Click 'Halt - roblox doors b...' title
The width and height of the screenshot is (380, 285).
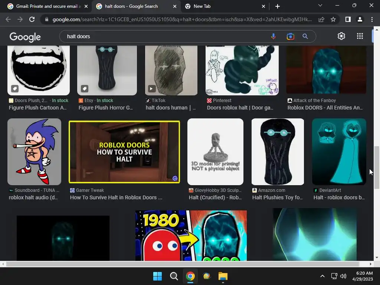(339, 197)
